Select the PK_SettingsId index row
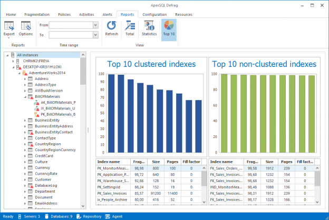Viewport: 329px width, 220px height. [x=149, y=187]
